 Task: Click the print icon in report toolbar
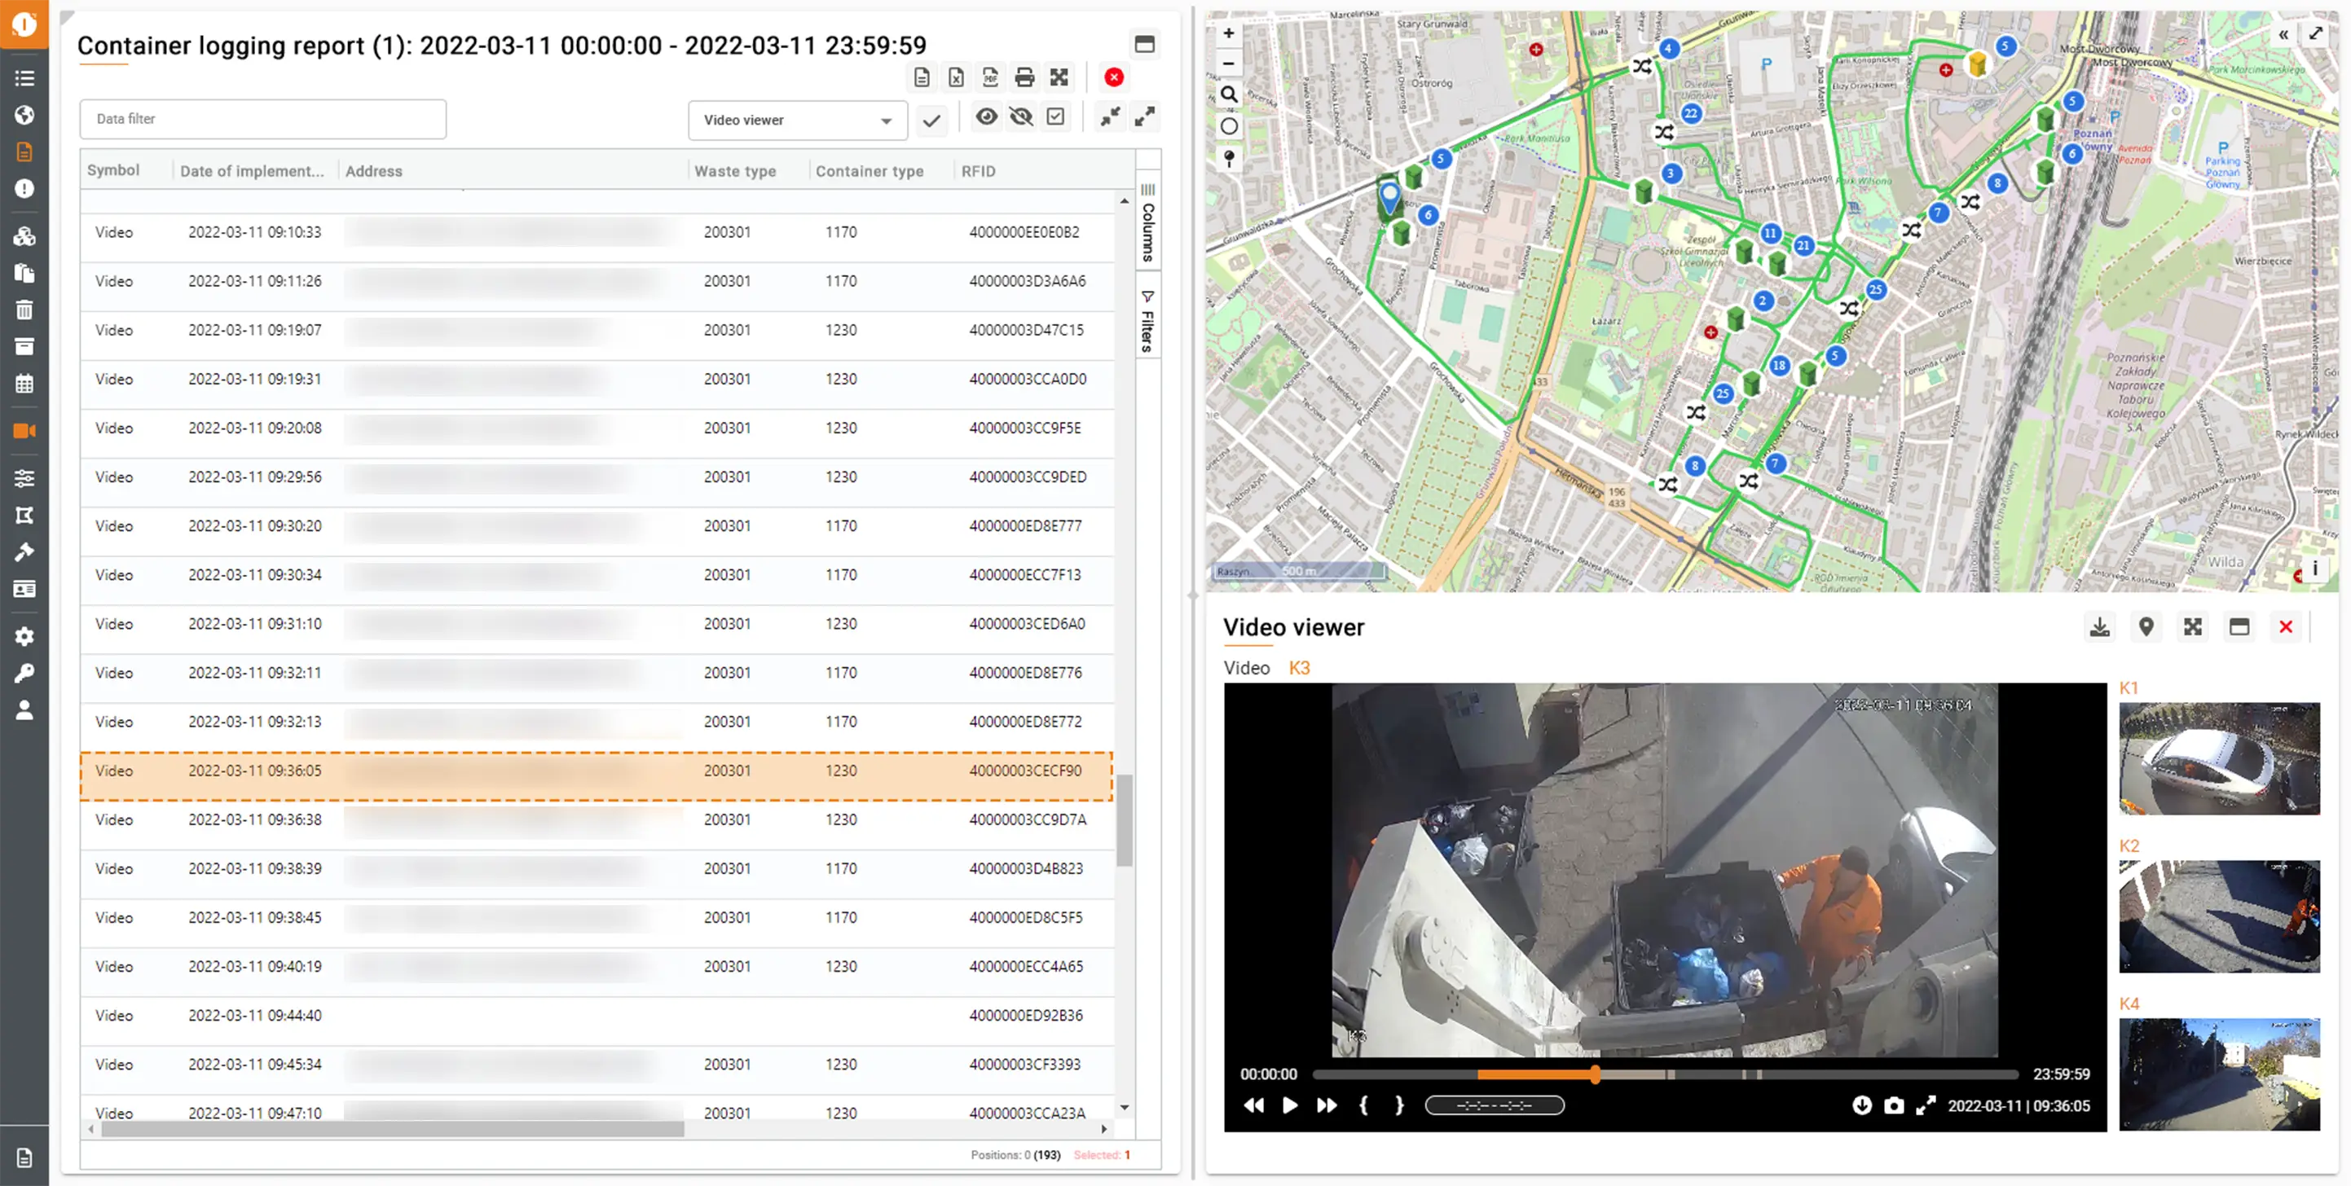tap(1024, 77)
